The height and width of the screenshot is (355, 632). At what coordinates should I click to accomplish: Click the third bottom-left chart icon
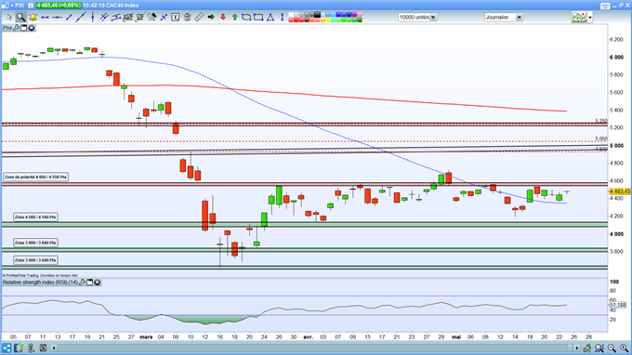coord(31,348)
